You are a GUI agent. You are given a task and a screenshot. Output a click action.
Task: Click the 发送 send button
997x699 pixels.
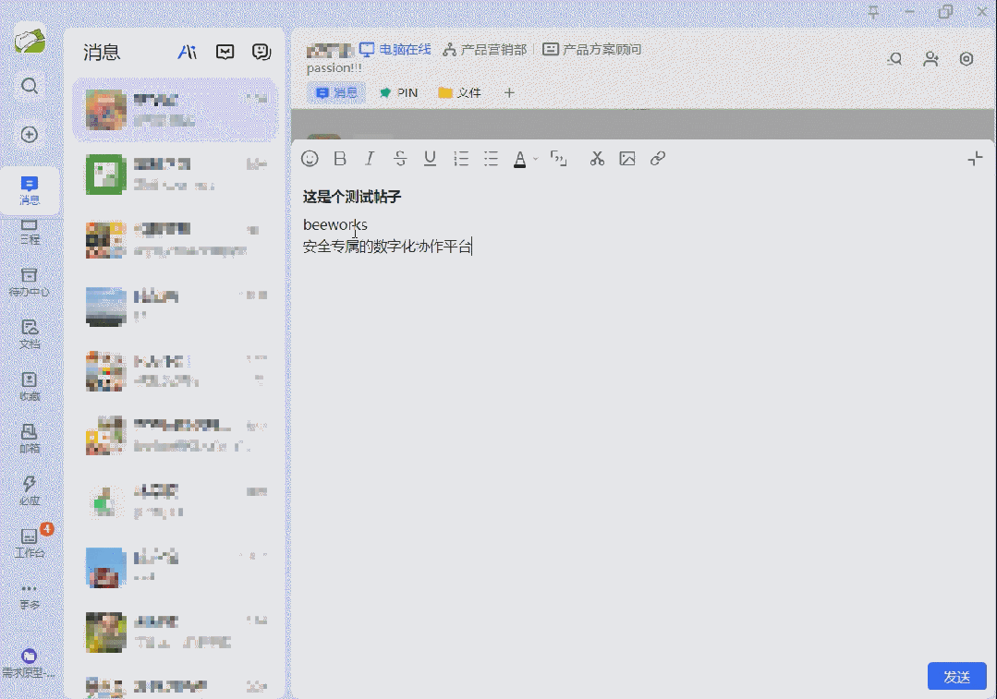956,676
